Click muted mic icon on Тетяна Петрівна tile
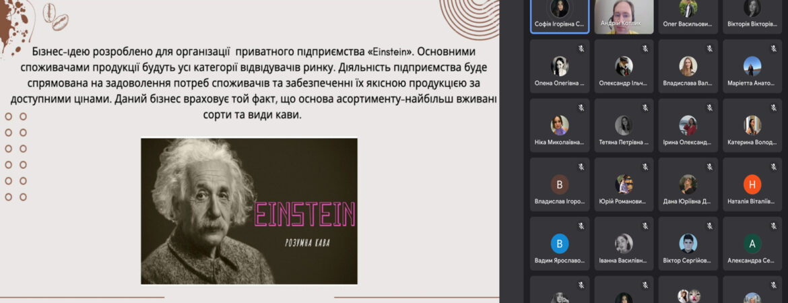 [645, 108]
